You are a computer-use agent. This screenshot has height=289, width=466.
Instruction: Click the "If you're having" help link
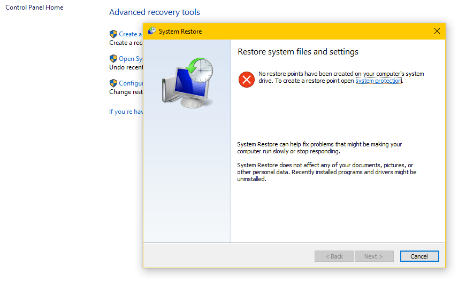[x=126, y=112]
